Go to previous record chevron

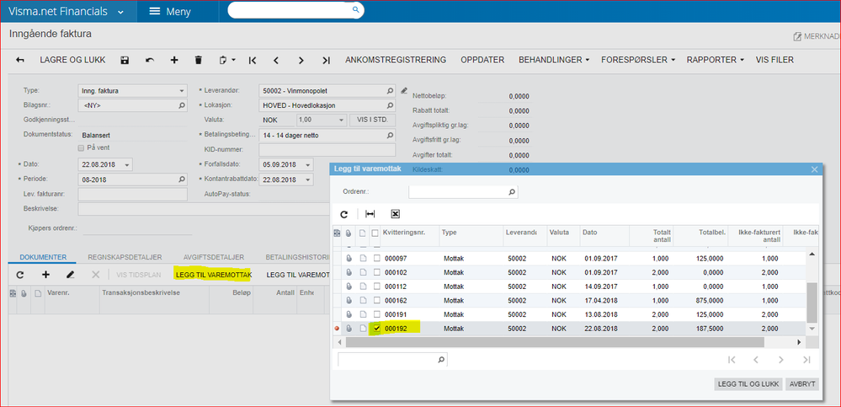(276, 60)
